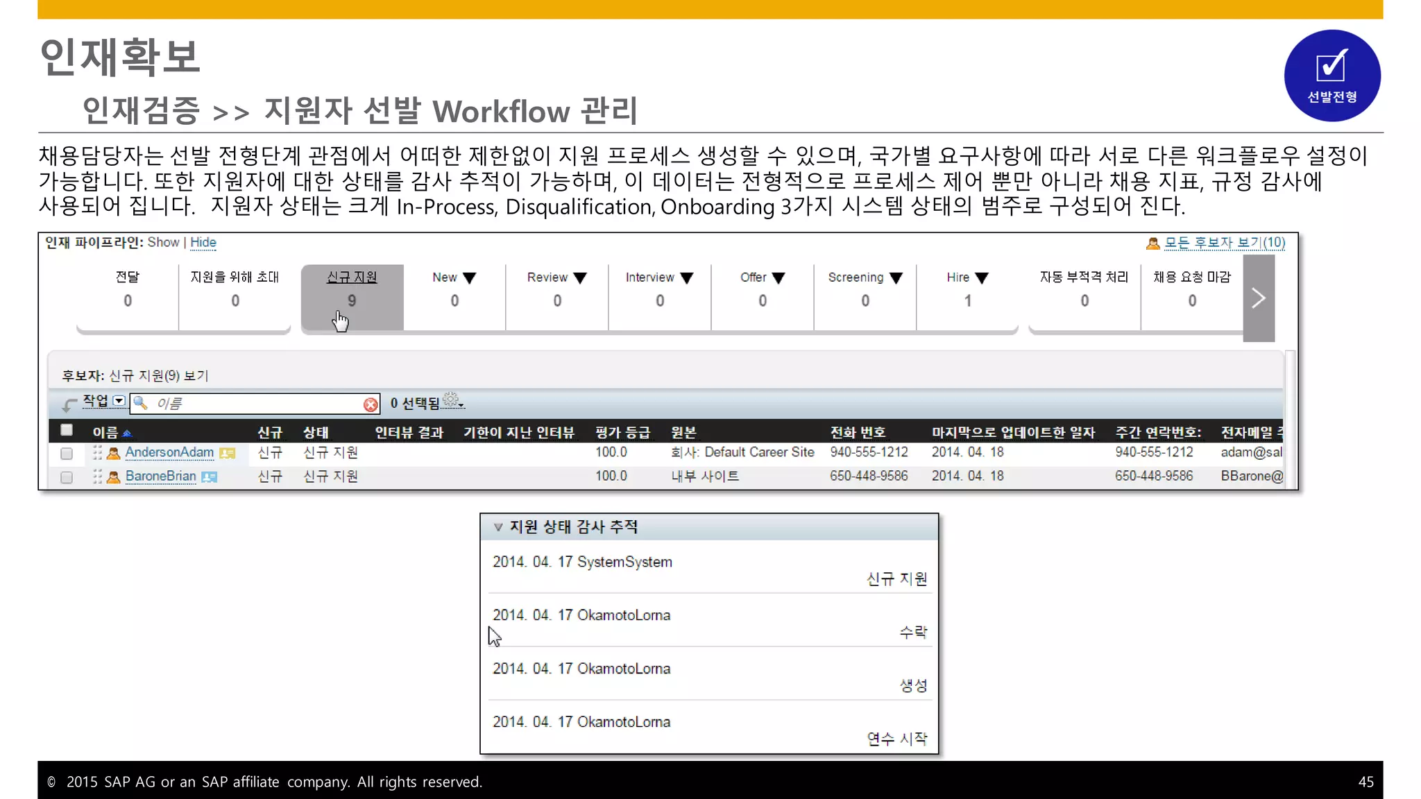1421x799 pixels.
Task: Check the box for the AndersonAdam row
Action: click(x=67, y=454)
